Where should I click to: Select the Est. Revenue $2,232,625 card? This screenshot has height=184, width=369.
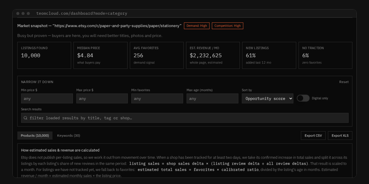click(213, 55)
